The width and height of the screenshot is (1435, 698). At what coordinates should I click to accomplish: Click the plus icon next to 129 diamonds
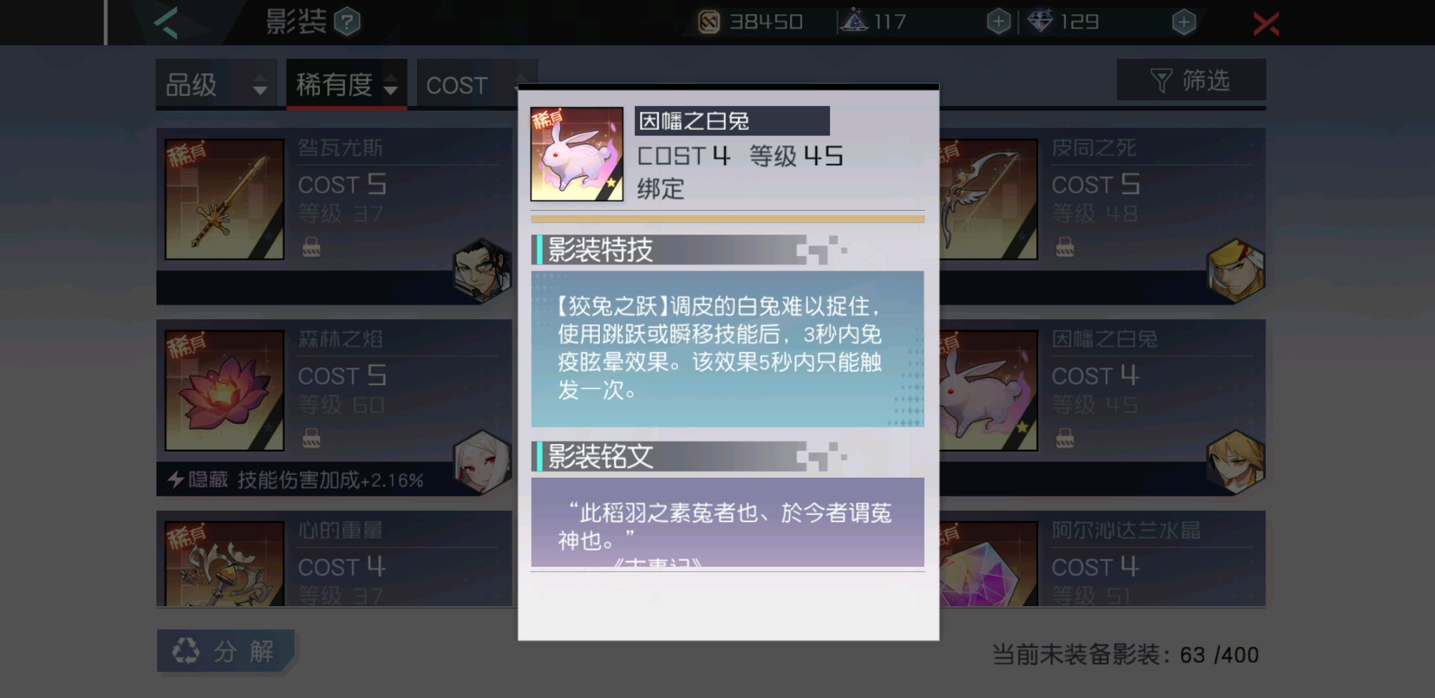point(1184,22)
